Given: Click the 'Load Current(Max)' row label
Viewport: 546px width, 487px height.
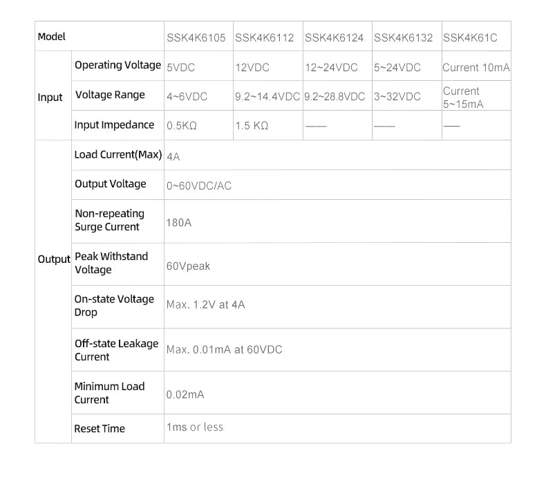Looking at the screenshot, I should point(118,154).
